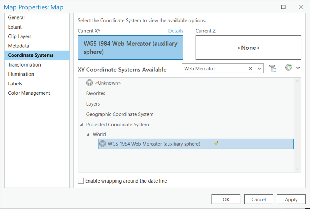Viewport: 310px width, 209px height.
Task: Collapse the Projected Coordinate System node
Action: pyautogui.click(x=82, y=124)
